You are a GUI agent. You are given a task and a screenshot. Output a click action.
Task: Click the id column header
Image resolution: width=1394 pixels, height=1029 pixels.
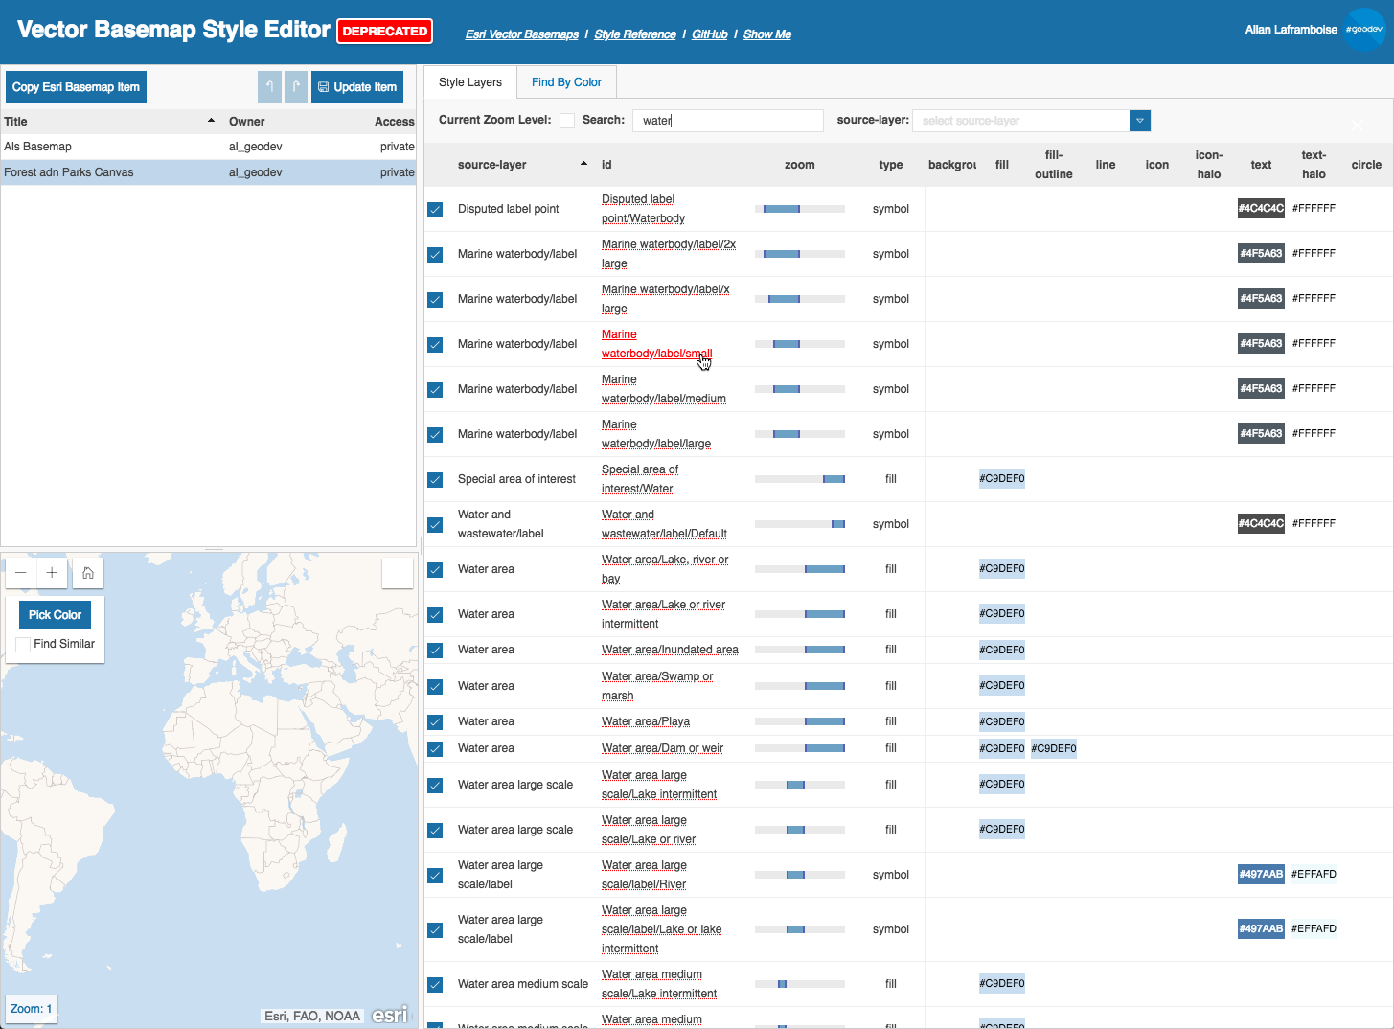pos(606,165)
